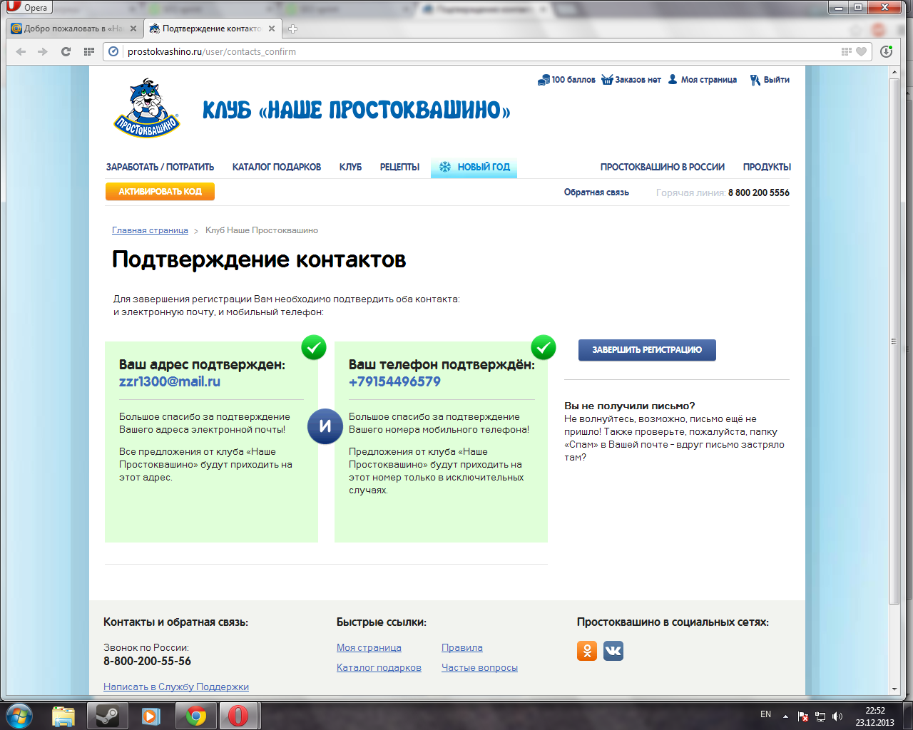Reload the page
This screenshot has width=913, height=730.
[66, 51]
